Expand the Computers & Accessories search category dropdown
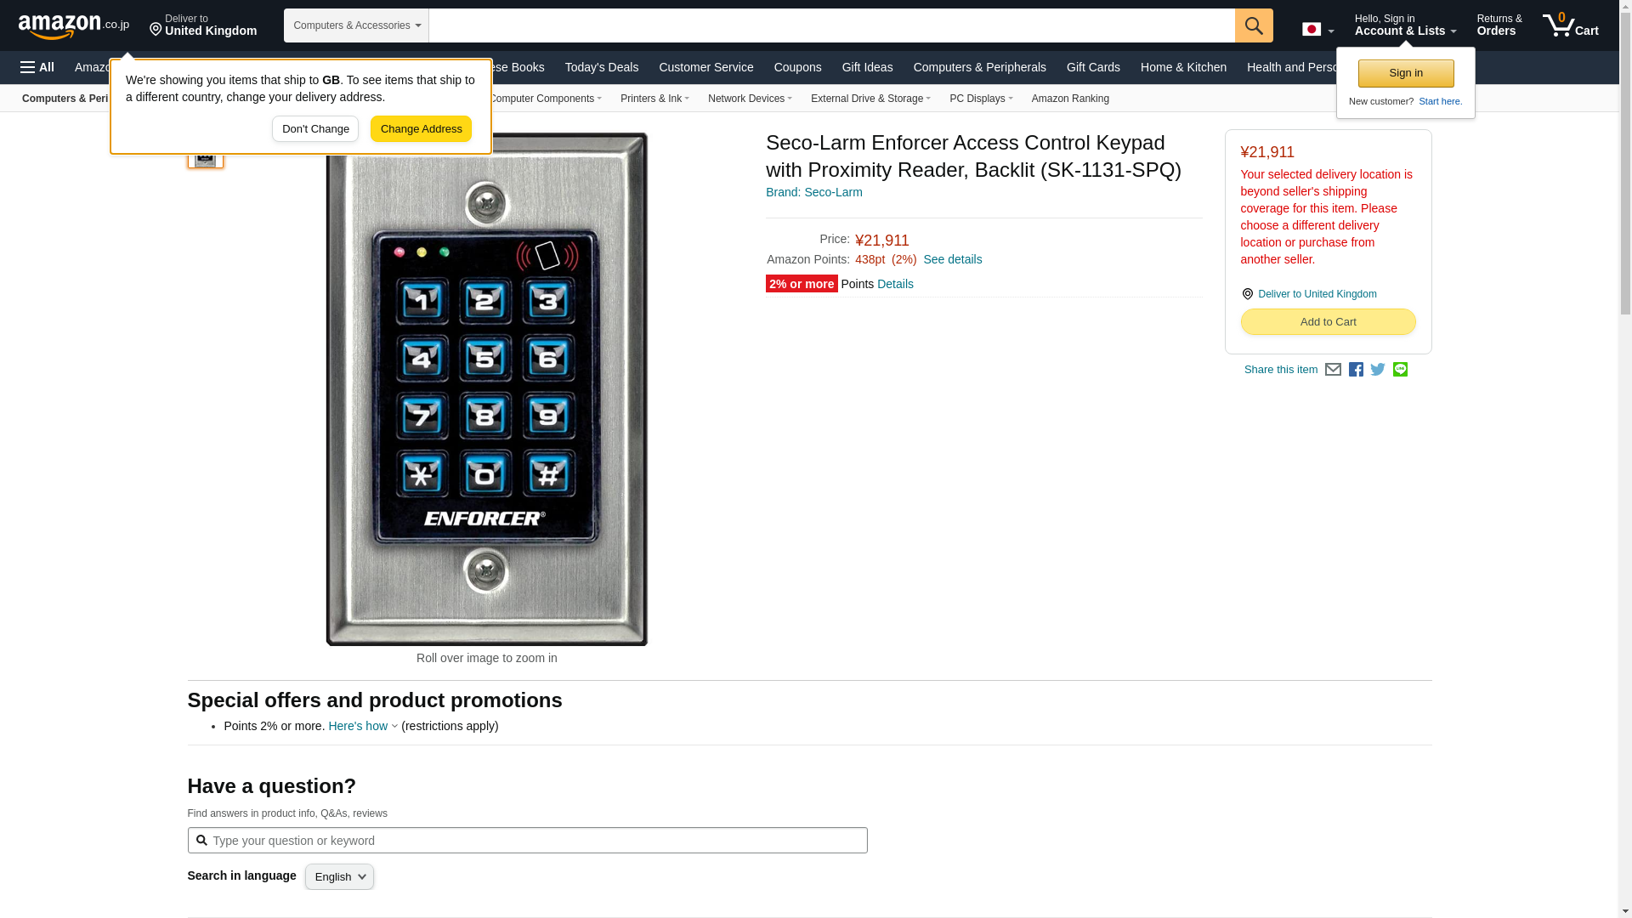The width and height of the screenshot is (1632, 918). (x=356, y=25)
